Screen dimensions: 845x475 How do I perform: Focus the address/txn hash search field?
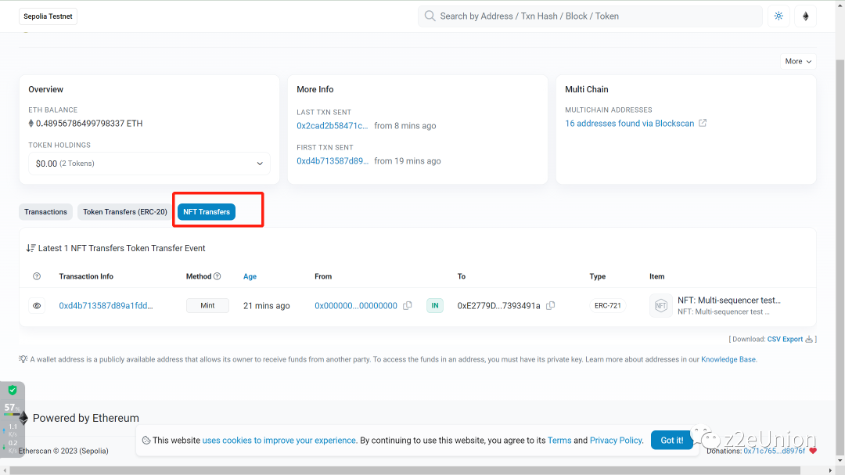tap(595, 16)
